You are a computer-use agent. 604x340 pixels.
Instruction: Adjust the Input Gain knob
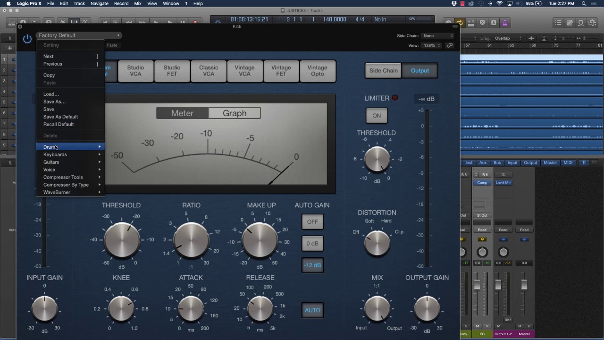point(44,309)
